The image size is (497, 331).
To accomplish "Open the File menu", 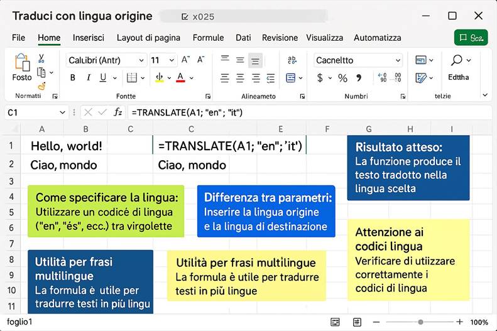I will click(18, 38).
